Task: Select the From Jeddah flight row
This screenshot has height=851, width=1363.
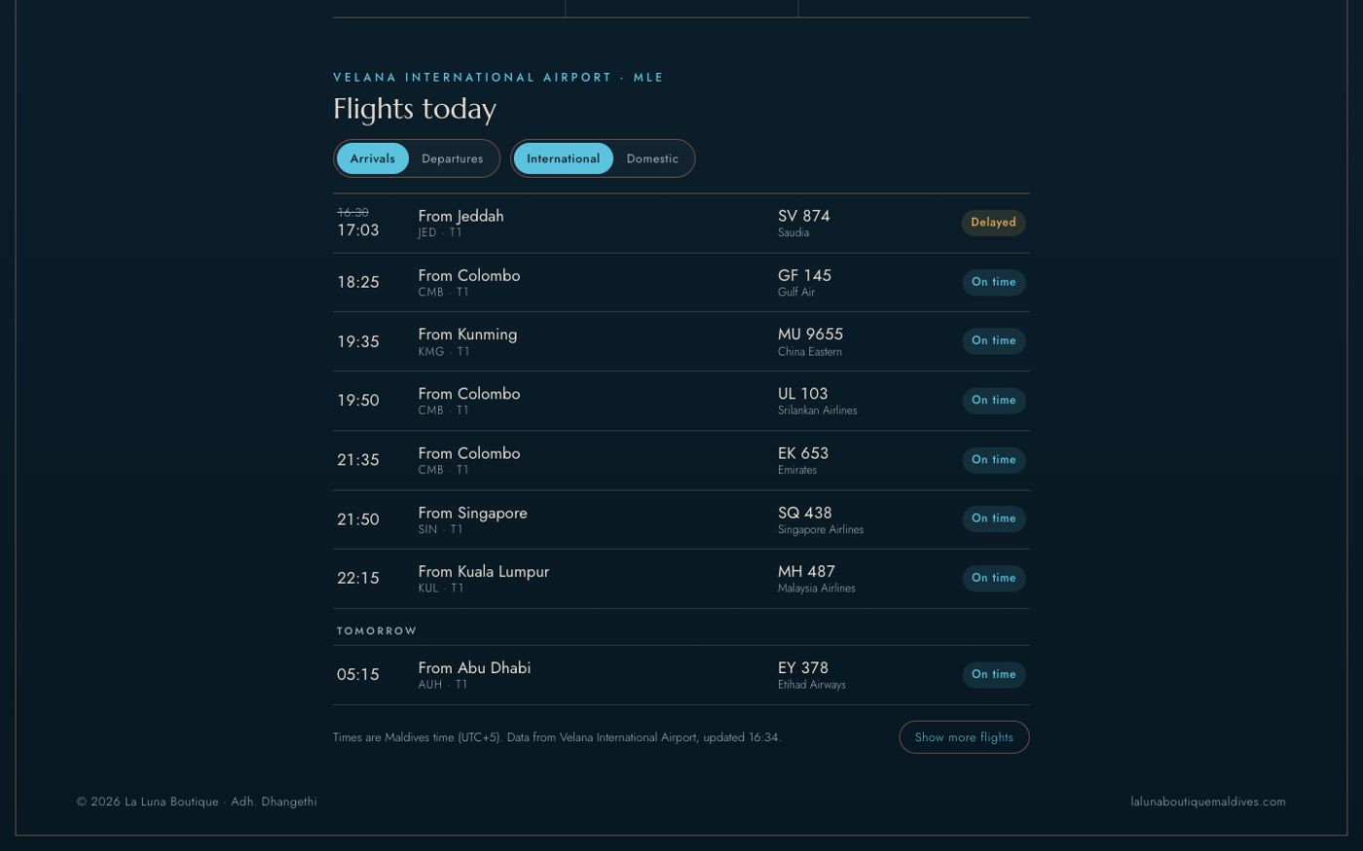Action: [681, 224]
